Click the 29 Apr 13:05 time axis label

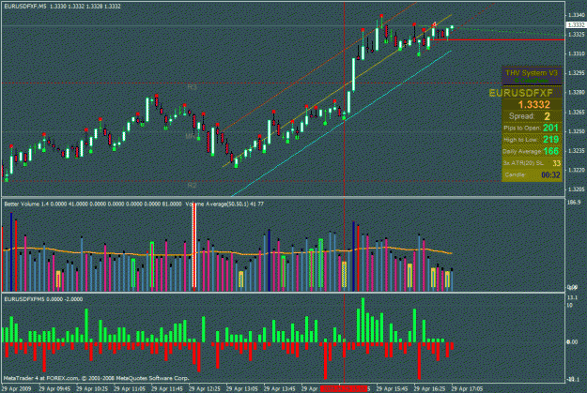tap(242, 389)
